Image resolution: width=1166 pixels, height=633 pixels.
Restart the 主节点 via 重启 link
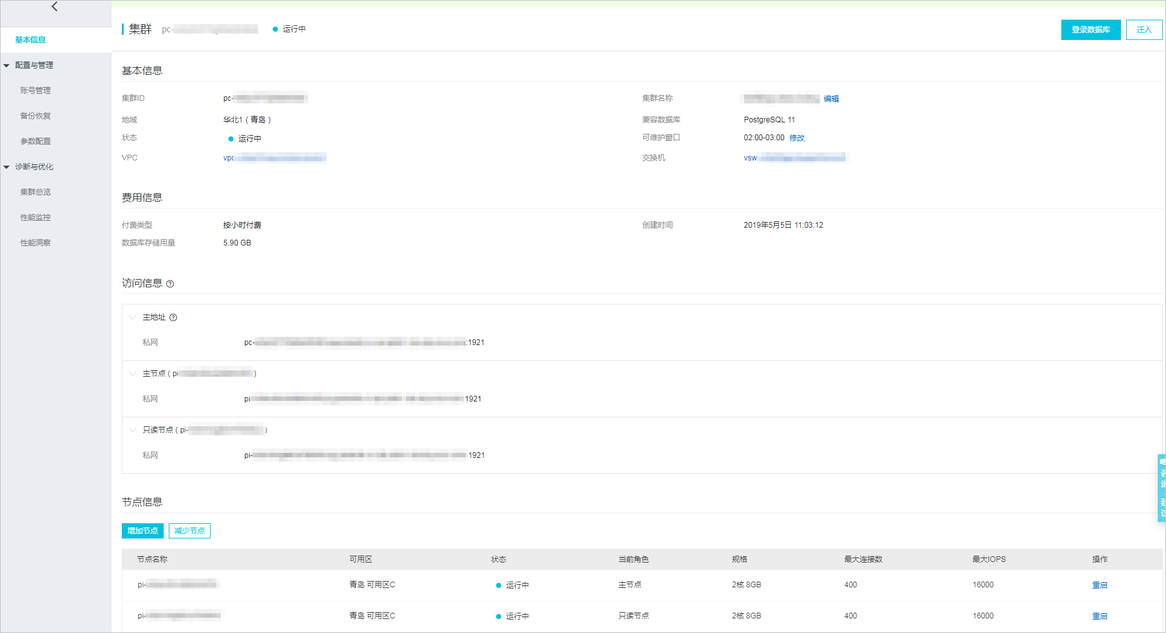[x=1099, y=585]
